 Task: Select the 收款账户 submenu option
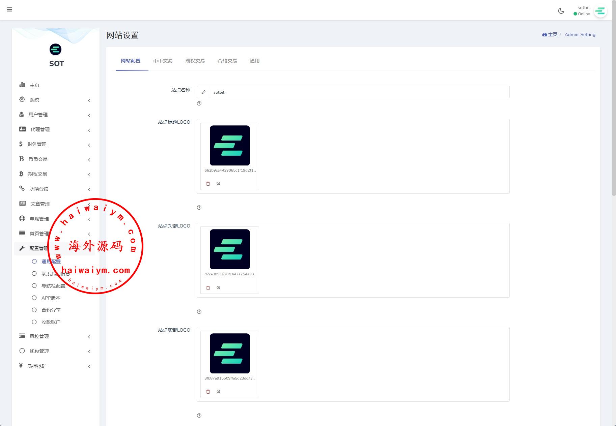(x=51, y=322)
